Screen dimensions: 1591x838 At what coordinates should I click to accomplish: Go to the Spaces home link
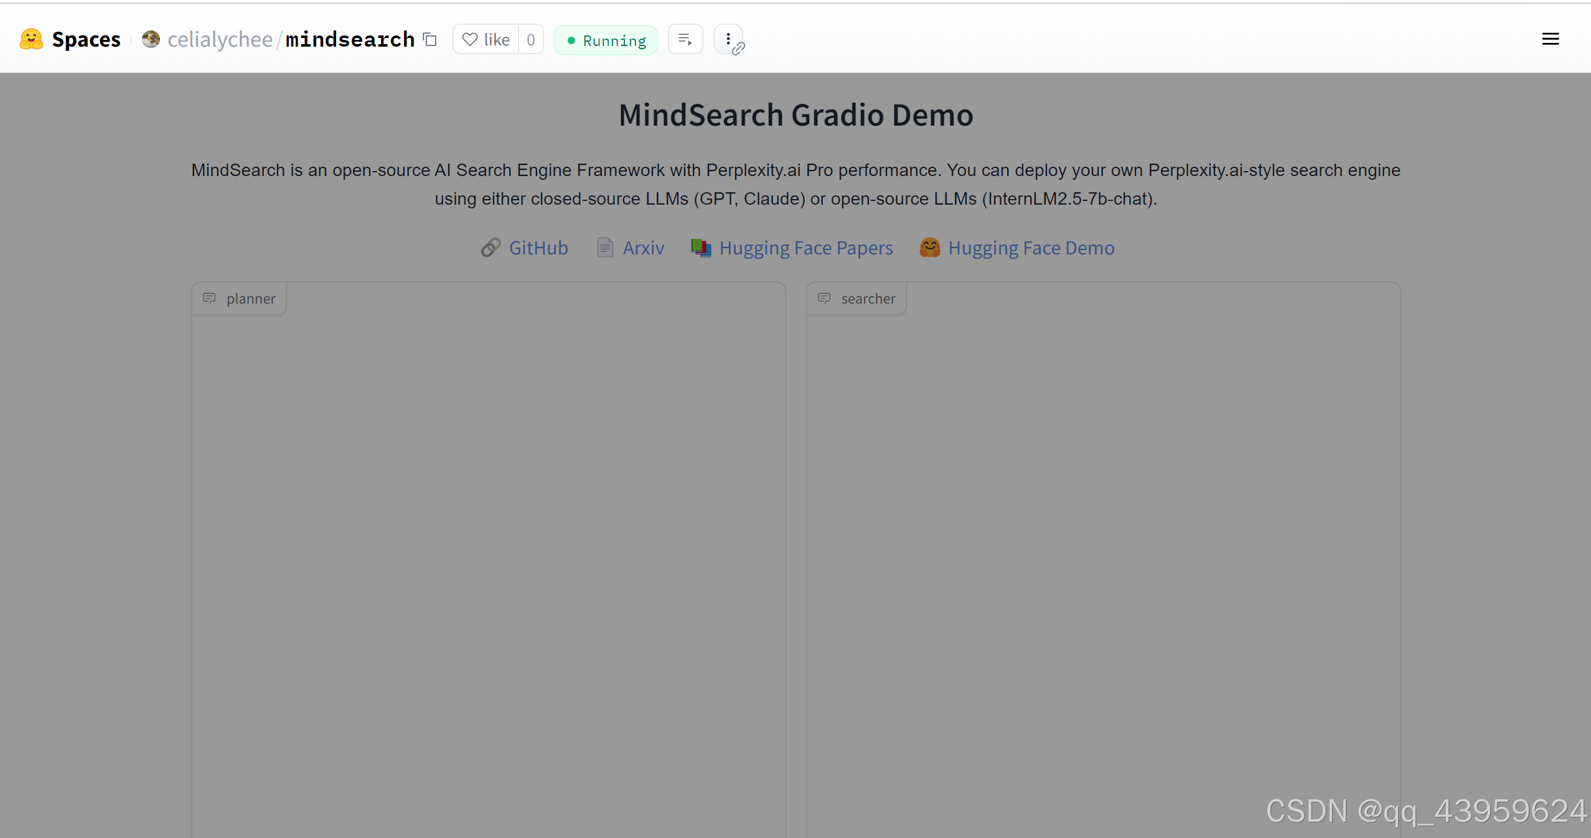[x=86, y=39]
